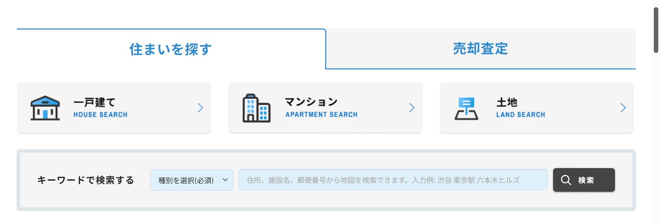Click the magnifying glass search icon
The width and height of the screenshot is (660, 221).
point(566,180)
